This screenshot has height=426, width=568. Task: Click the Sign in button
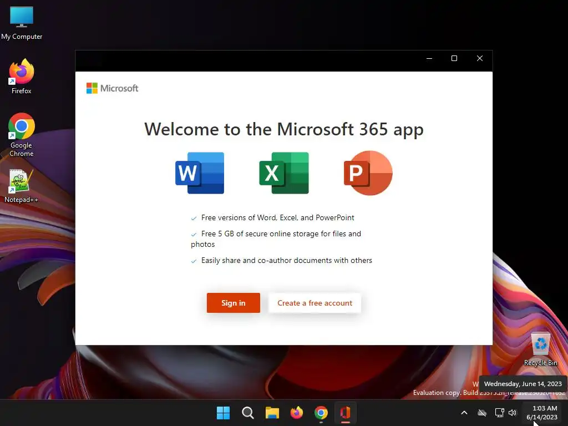pyautogui.click(x=234, y=303)
